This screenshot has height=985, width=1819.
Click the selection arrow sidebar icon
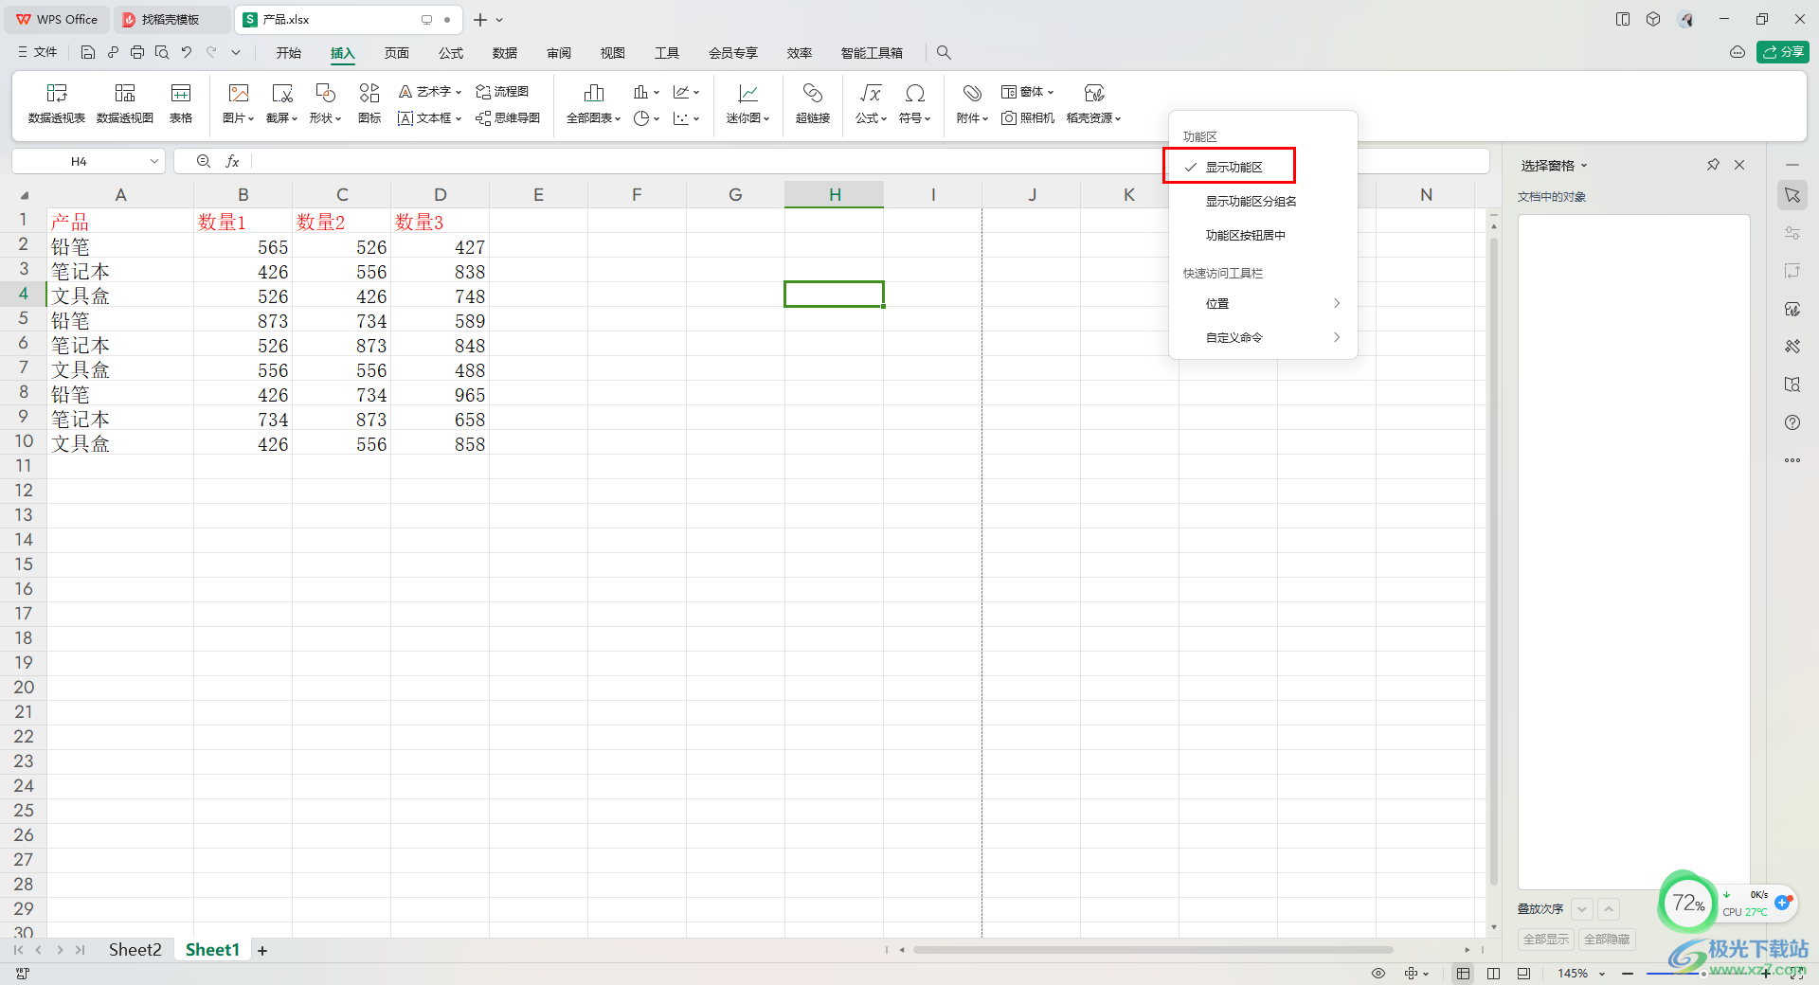coord(1792,195)
